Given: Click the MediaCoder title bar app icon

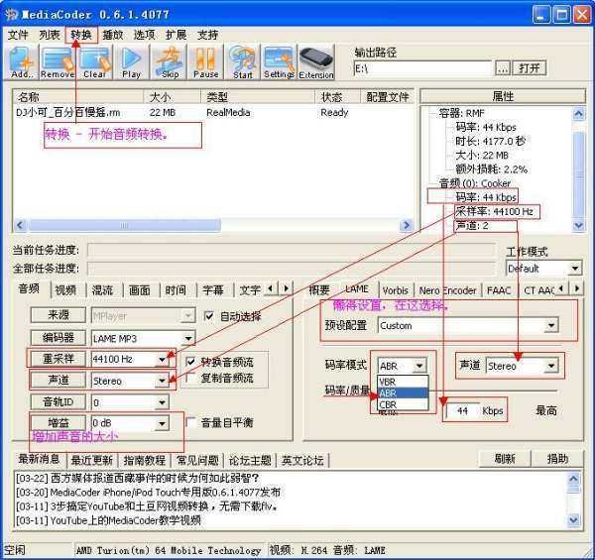Looking at the screenshot, I should [11, 15].
